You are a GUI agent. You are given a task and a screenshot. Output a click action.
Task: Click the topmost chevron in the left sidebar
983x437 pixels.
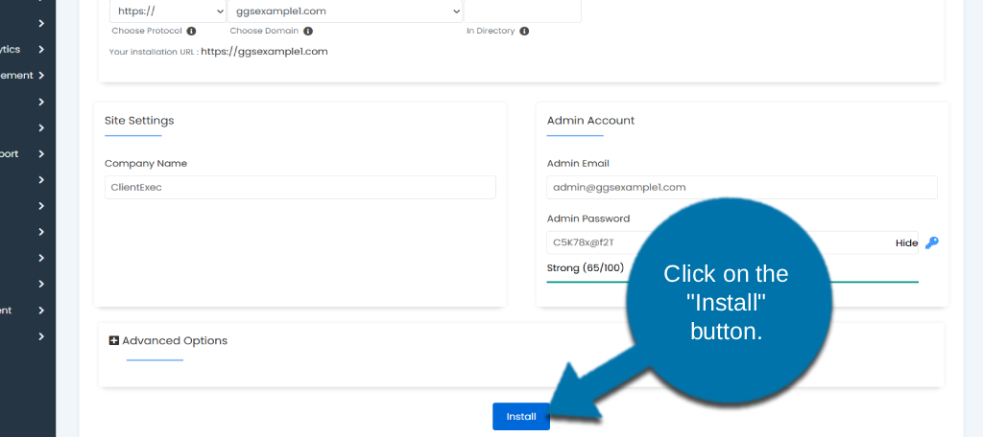click(41, 23)
